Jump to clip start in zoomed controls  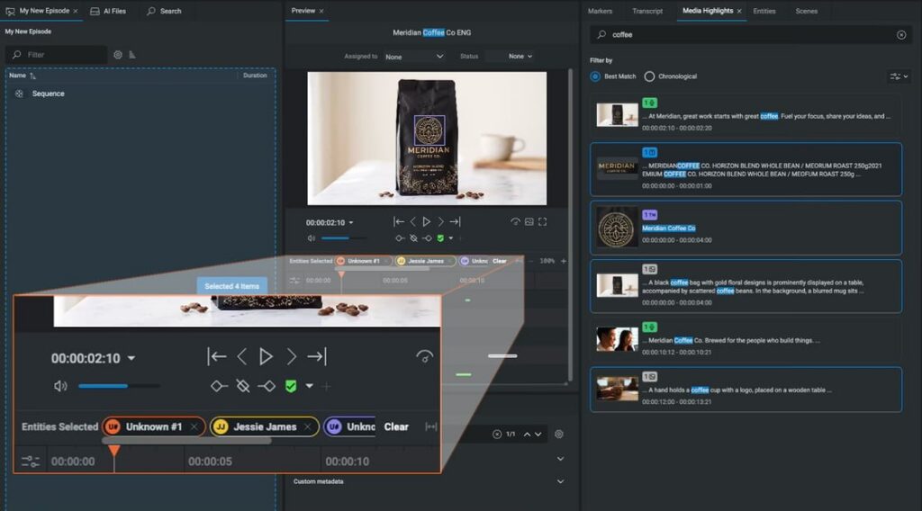pyautogui.click(x=217, y=356)
